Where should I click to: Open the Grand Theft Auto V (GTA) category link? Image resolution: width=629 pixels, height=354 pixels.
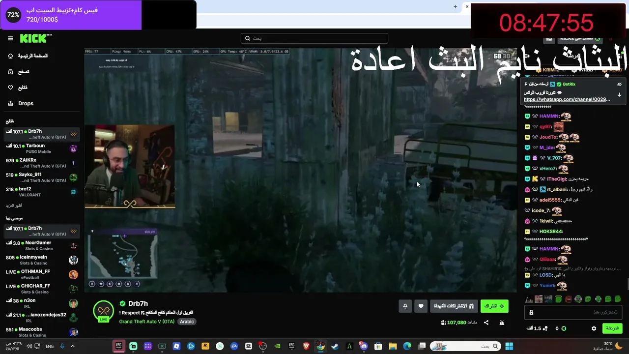pyautogui.click(x=146, y=322)
